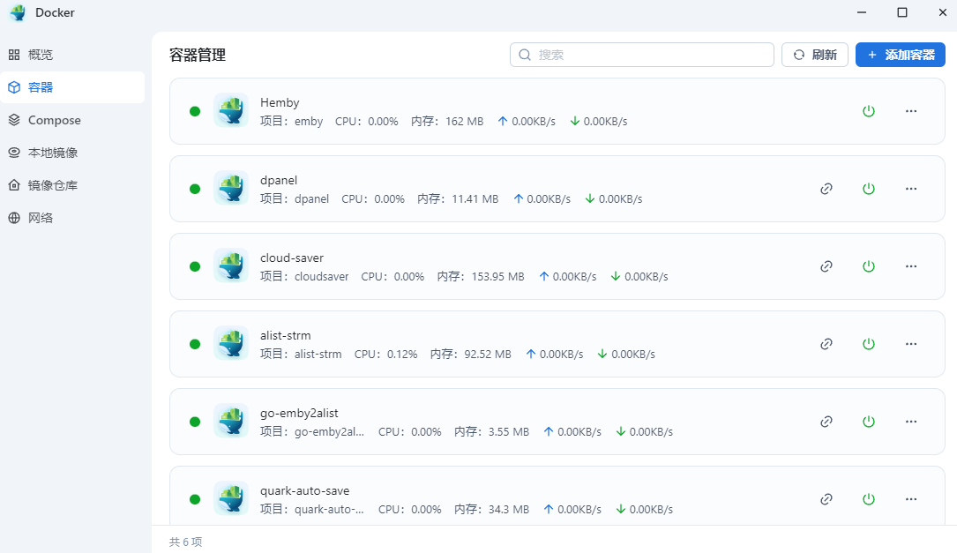Toggle power for the quark-auto-save container

coord(869,498)
